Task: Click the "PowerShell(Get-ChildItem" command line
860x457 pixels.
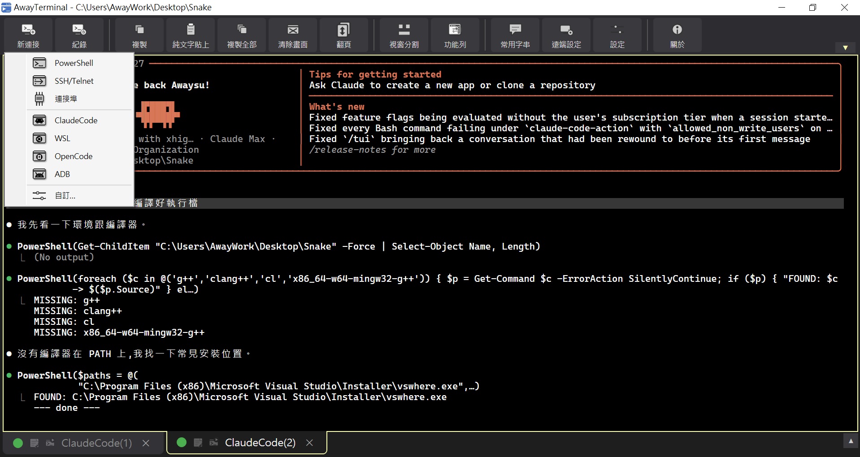Action: 278,246
